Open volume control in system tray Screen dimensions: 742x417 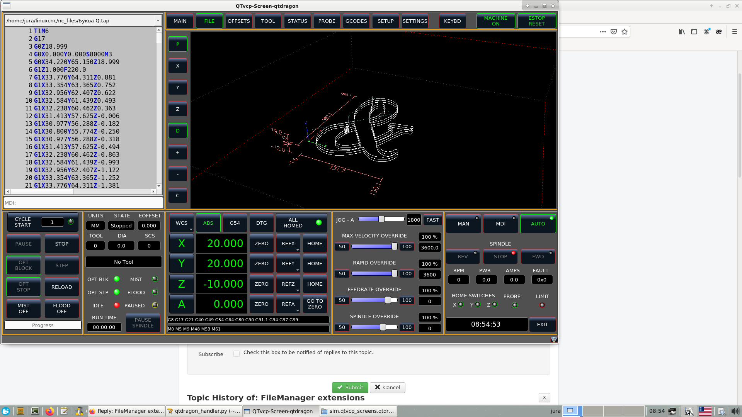coord(735,411)
